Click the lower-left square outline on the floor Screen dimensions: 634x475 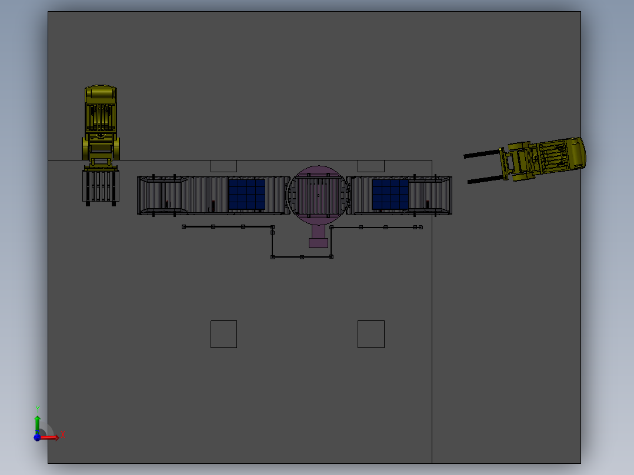click(223, 334)
